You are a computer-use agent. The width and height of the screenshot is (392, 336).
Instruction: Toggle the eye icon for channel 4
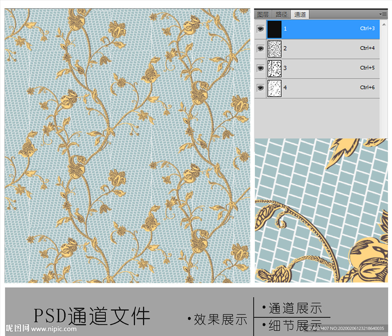(261, 88)
